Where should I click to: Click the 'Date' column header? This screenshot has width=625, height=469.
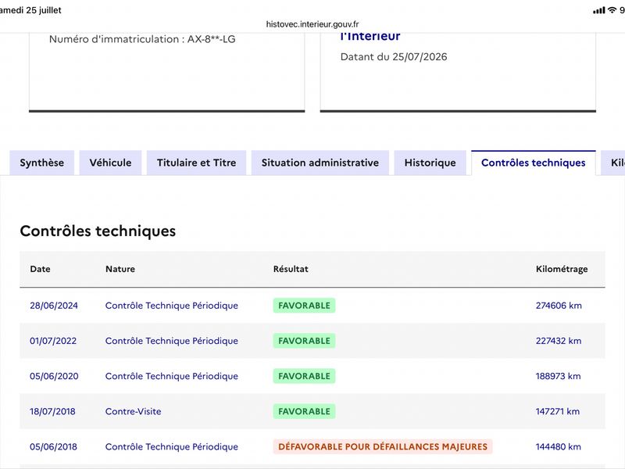point(41,269)
